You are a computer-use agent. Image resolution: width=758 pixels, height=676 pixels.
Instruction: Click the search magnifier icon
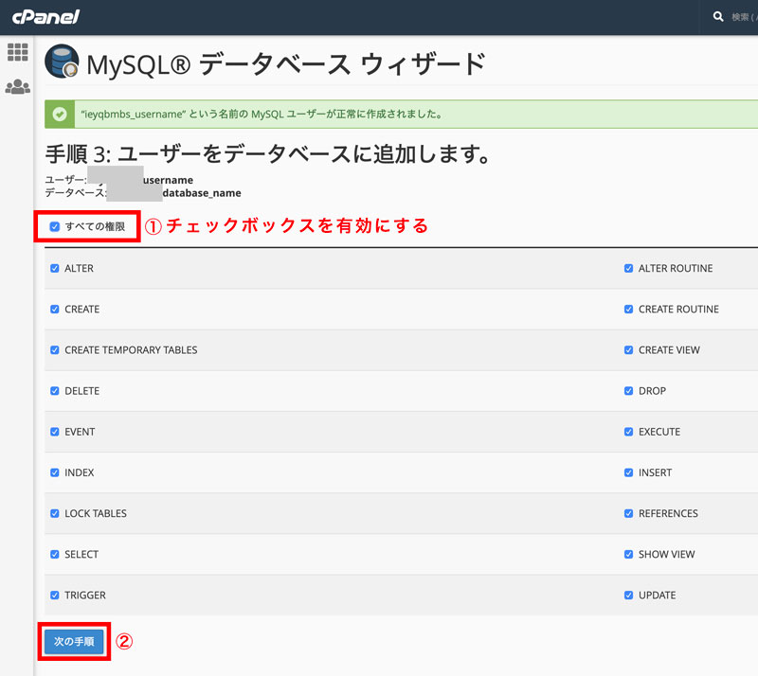point(718,17)
